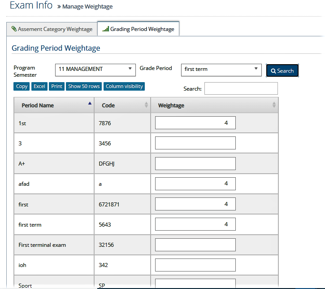Click the table Search input field

pyautogui.click(x=241, y=88)
